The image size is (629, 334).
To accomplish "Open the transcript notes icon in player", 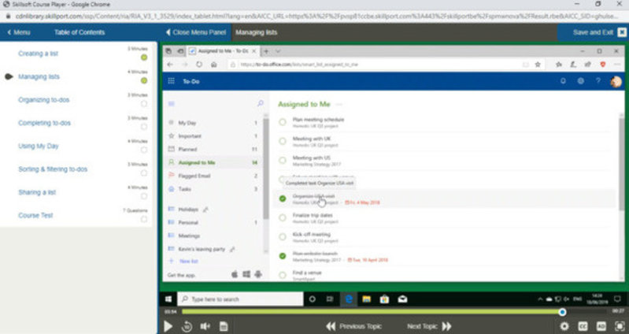I will click(x=224, y=326).
